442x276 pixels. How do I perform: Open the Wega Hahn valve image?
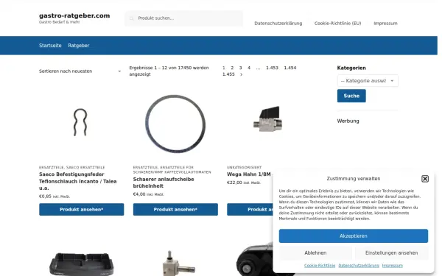[x=267, y=118]
